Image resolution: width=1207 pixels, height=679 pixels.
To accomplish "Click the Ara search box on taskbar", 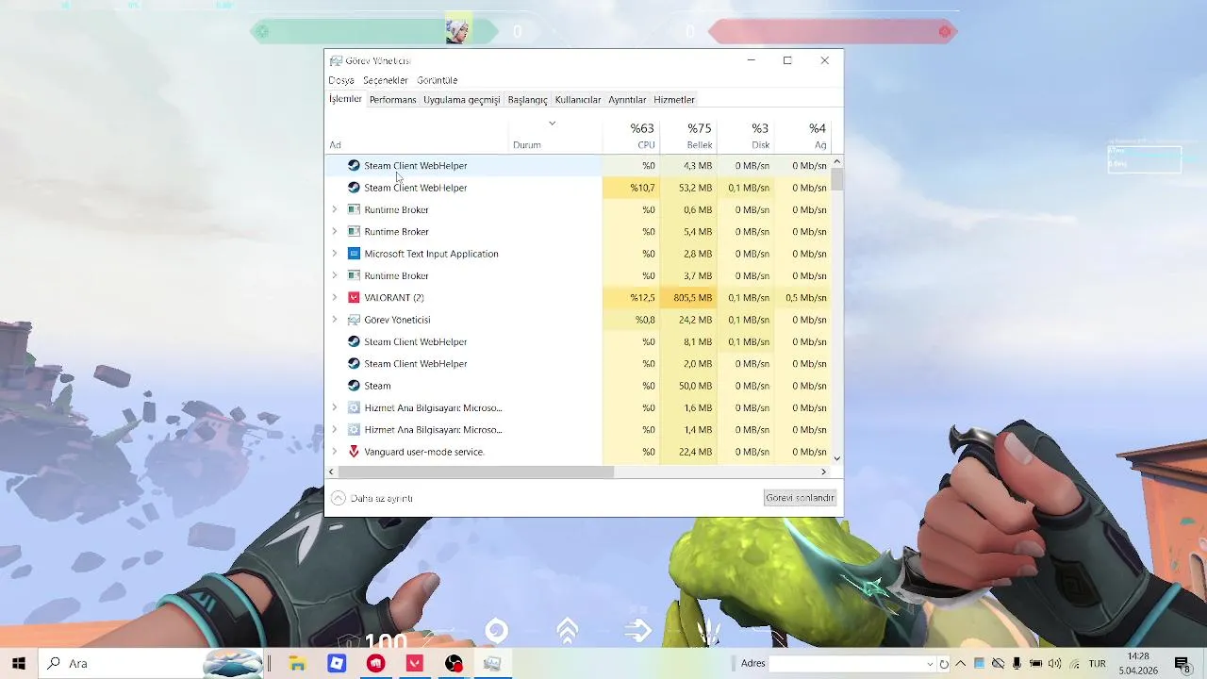I will pyautogui.click(x=151, y=664).
